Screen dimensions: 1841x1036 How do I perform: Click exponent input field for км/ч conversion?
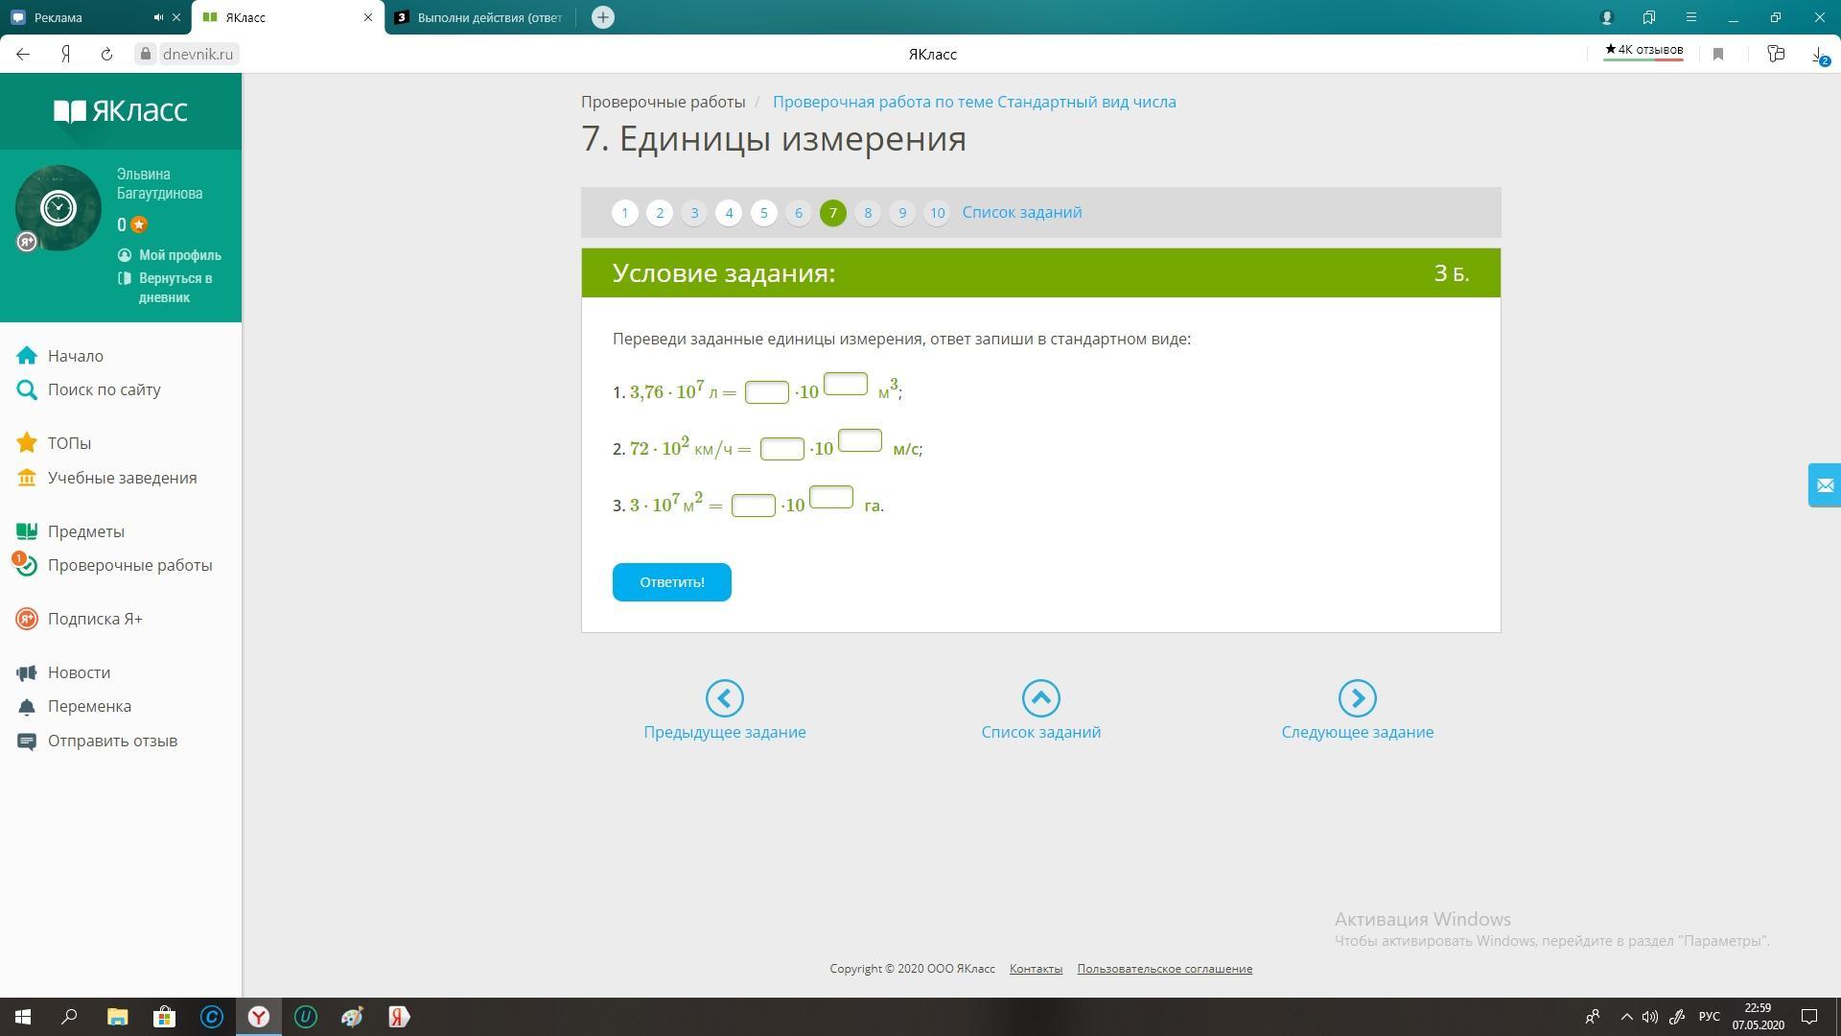tap(859, 440)
